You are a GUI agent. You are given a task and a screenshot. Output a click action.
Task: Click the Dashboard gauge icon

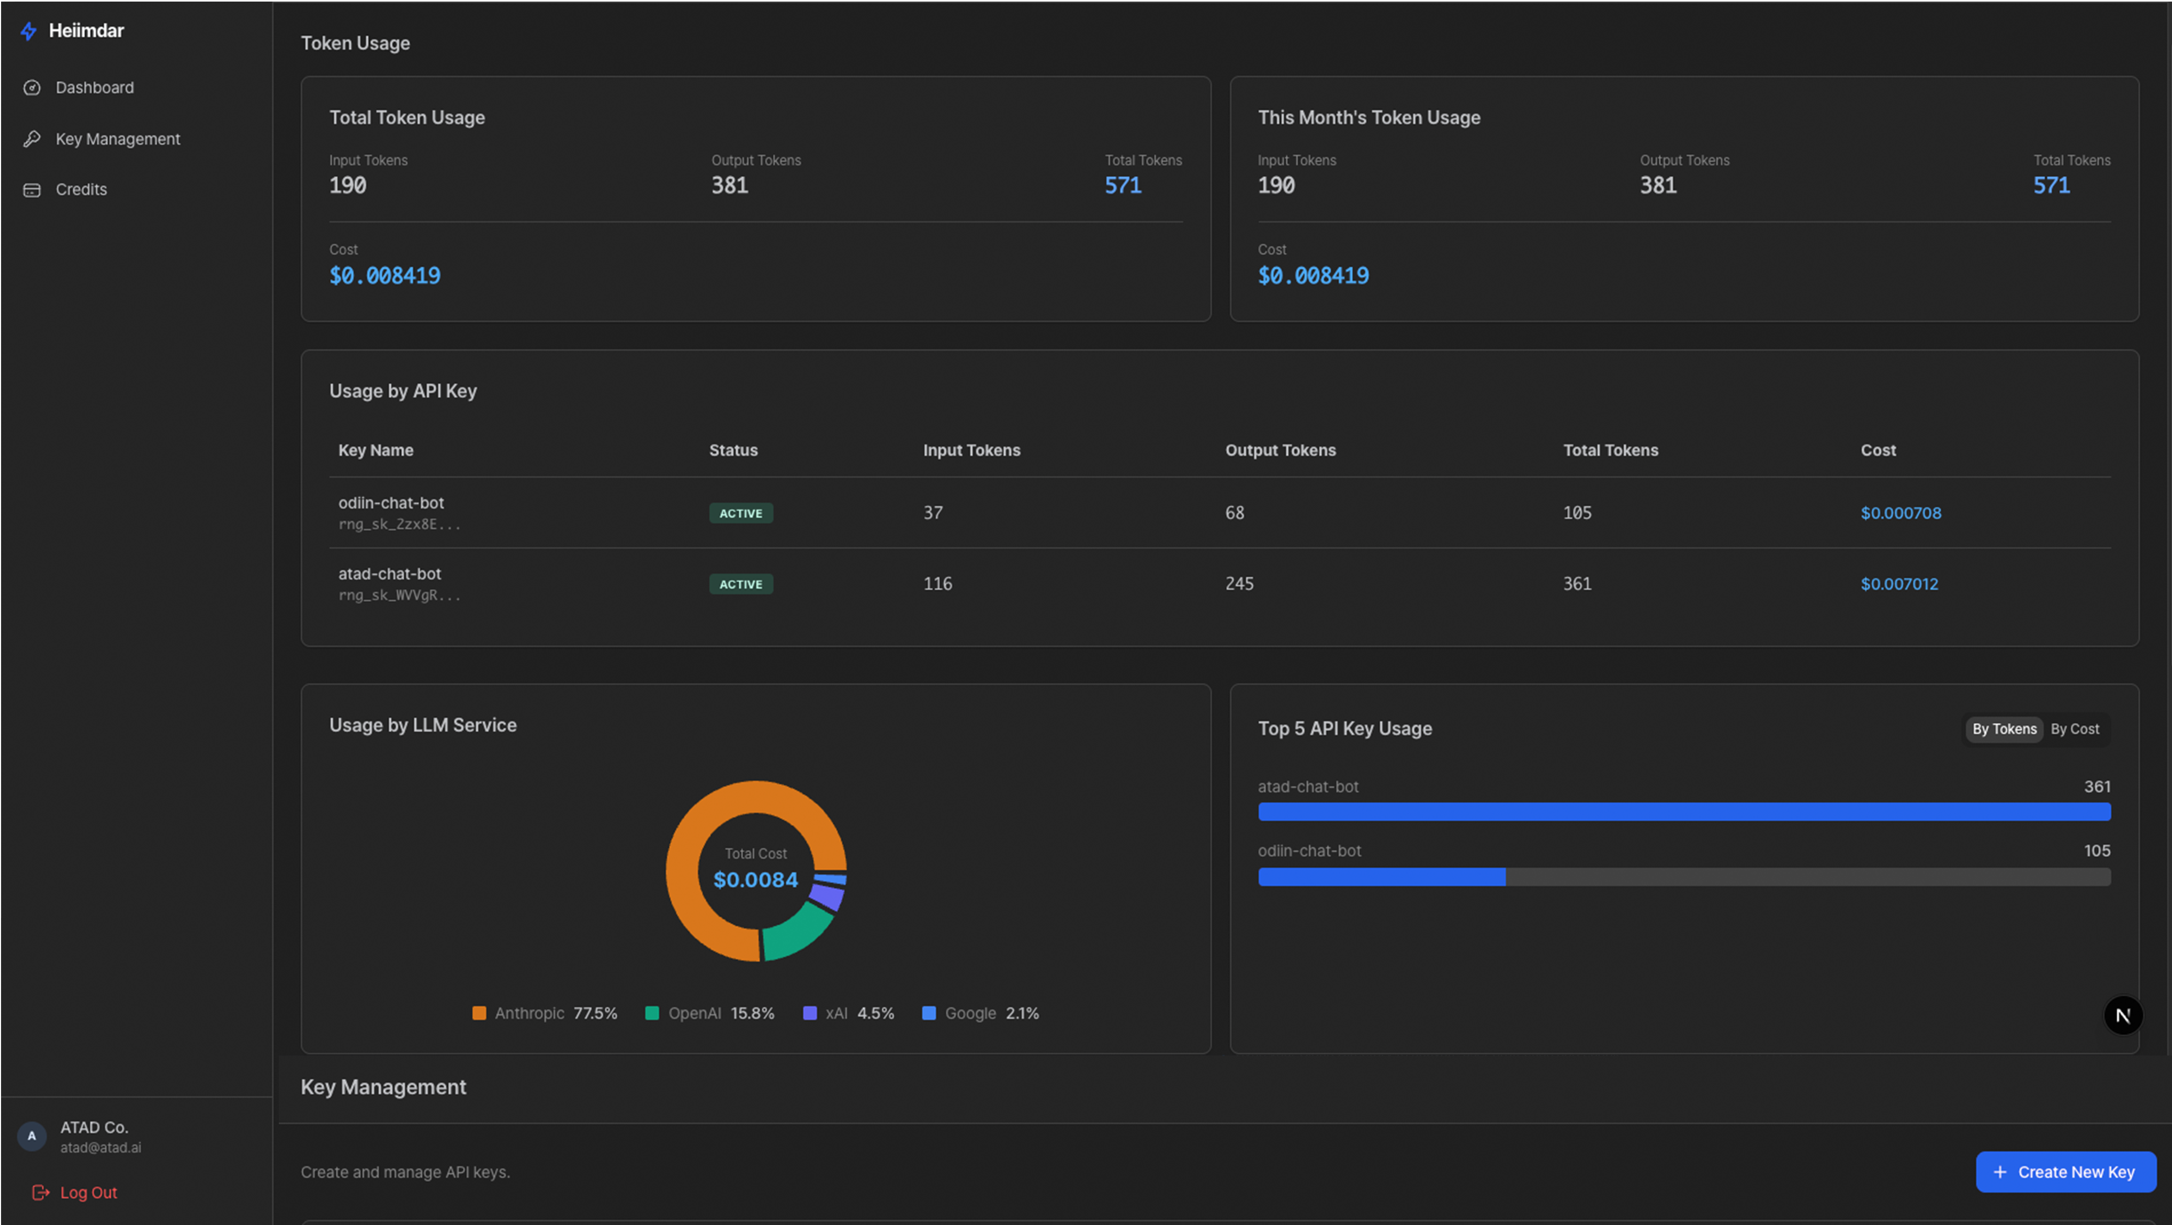pos(32,88)
